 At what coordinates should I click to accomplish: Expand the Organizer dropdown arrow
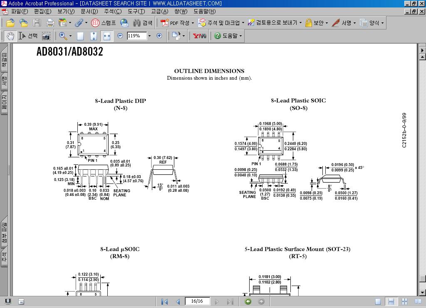70,23
